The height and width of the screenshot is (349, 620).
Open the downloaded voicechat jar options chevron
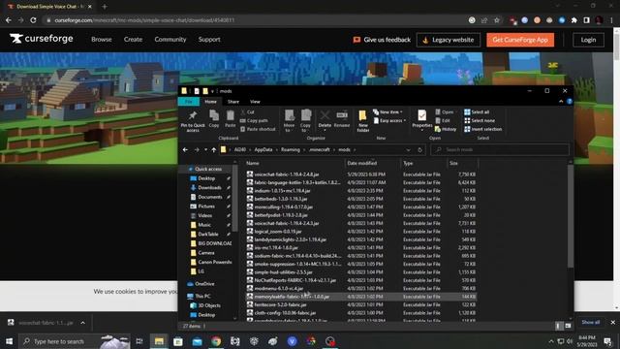coord(82,323)
